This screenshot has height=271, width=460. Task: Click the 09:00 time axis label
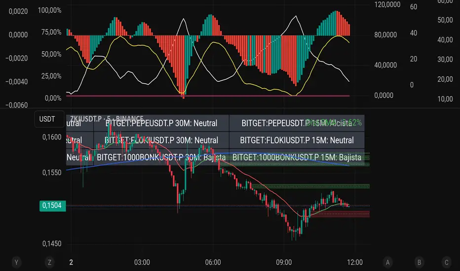[x=284, y=262]
